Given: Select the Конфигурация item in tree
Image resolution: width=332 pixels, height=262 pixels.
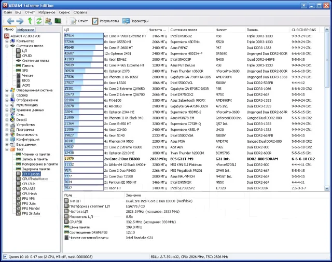Looking at the screenshot, I should [x=27, y=140].
